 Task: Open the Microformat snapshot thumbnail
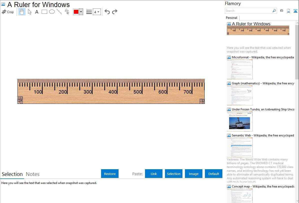pyautogui.click(x=240, y=69)
